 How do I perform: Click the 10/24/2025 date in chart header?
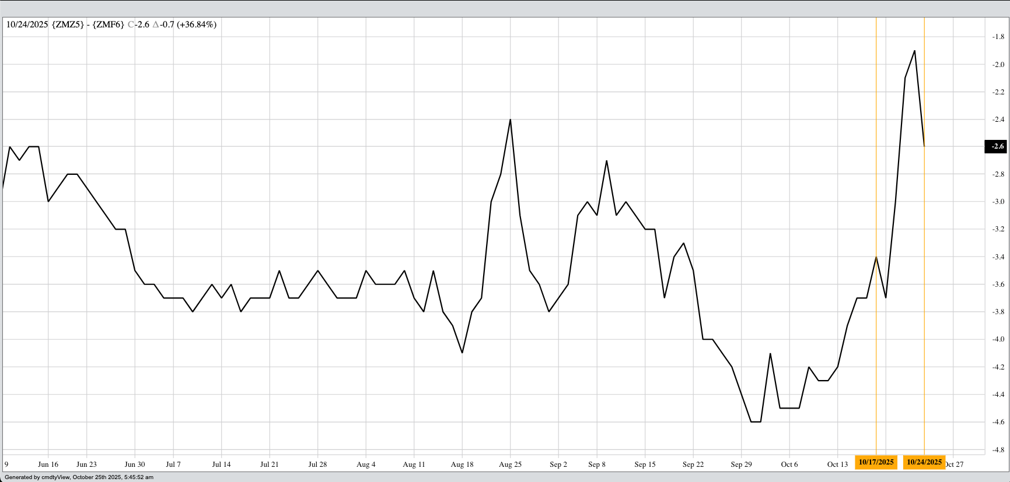tap(27, 24)
